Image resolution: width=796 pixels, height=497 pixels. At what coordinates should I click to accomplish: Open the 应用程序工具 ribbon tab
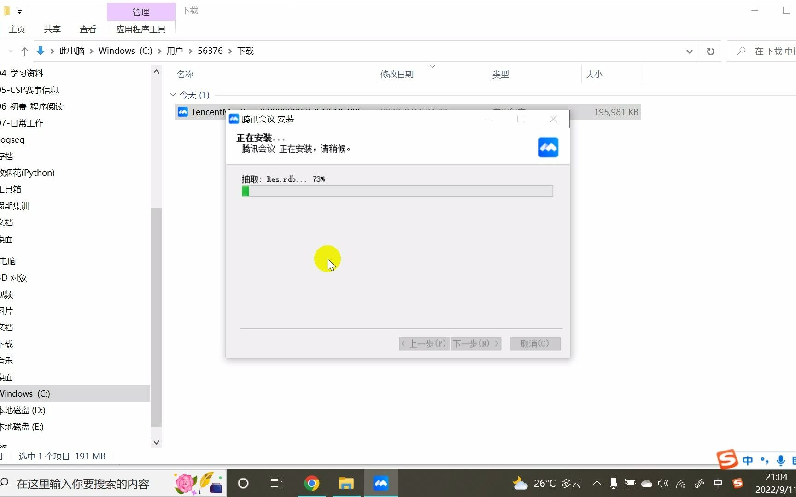141,29
